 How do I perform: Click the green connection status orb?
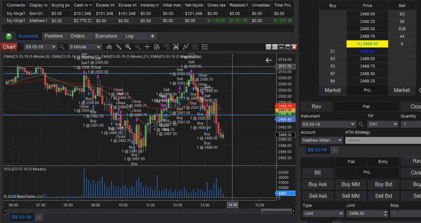point(9,36)
